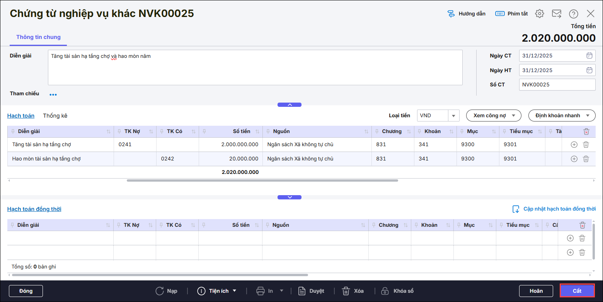Click the Cất save button
The image size is (603, 302).
click(577, 291)
